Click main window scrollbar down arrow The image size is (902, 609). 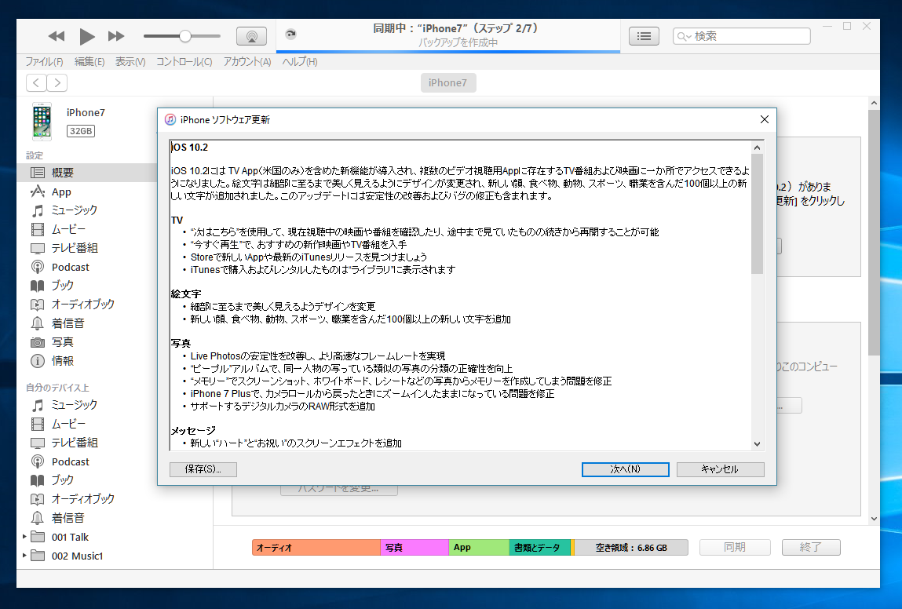[874, 519]
